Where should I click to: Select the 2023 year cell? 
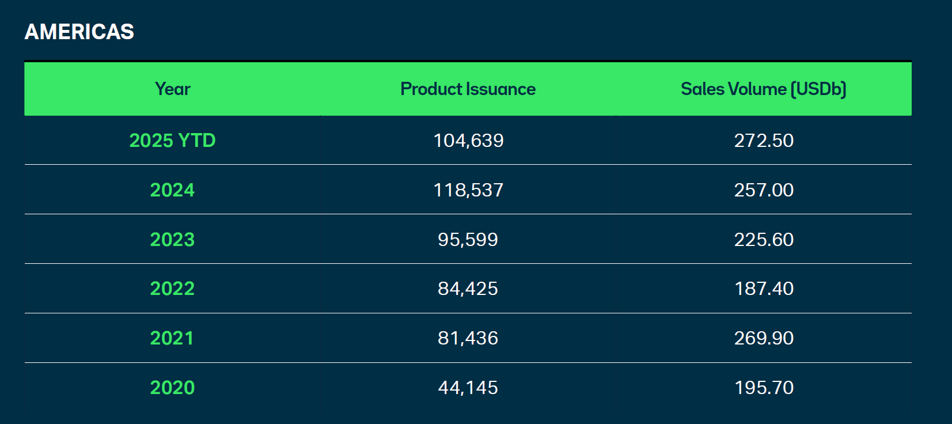pyautogui.click(x=172, y=240)
